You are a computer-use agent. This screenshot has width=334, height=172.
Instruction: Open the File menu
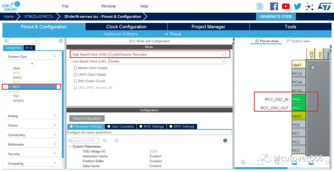tap(65, 6)
